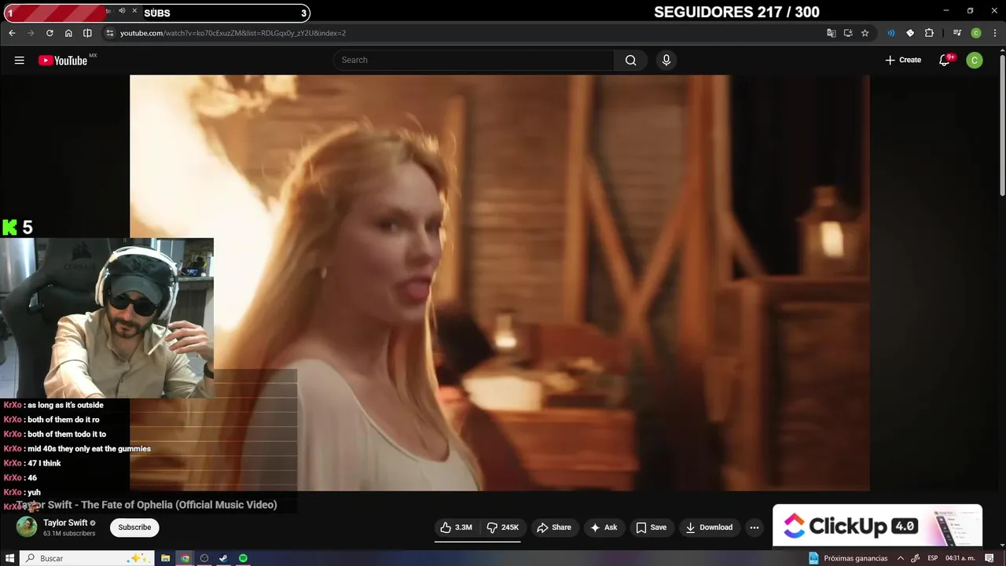This screenshot has width=1006, height=566.
Task: Close the current browser tab
Action: (134, 11)
